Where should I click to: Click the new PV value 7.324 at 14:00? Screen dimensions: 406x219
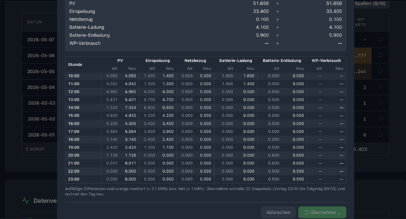tap(131, 107)
